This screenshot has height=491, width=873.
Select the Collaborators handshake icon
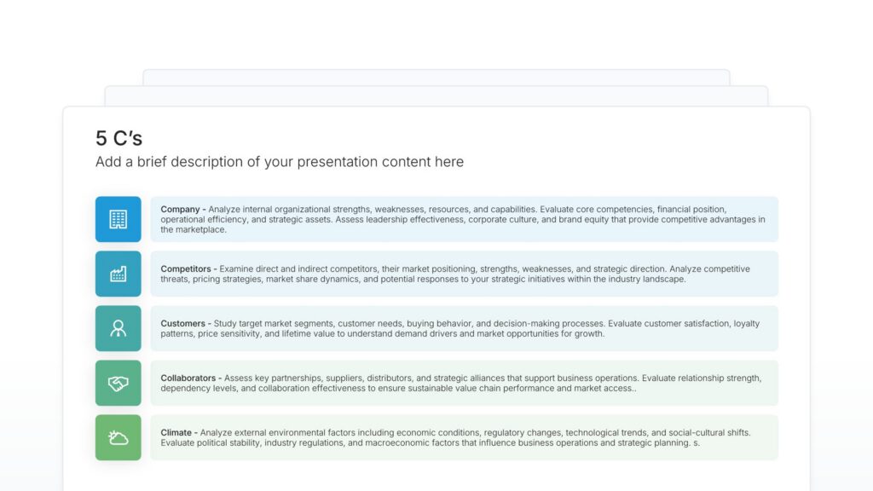click(x=118, y=383)
